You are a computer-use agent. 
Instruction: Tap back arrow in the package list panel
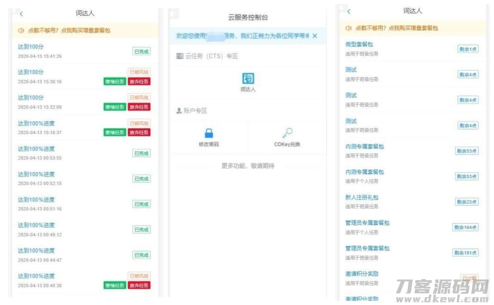[x=348, y=11]
